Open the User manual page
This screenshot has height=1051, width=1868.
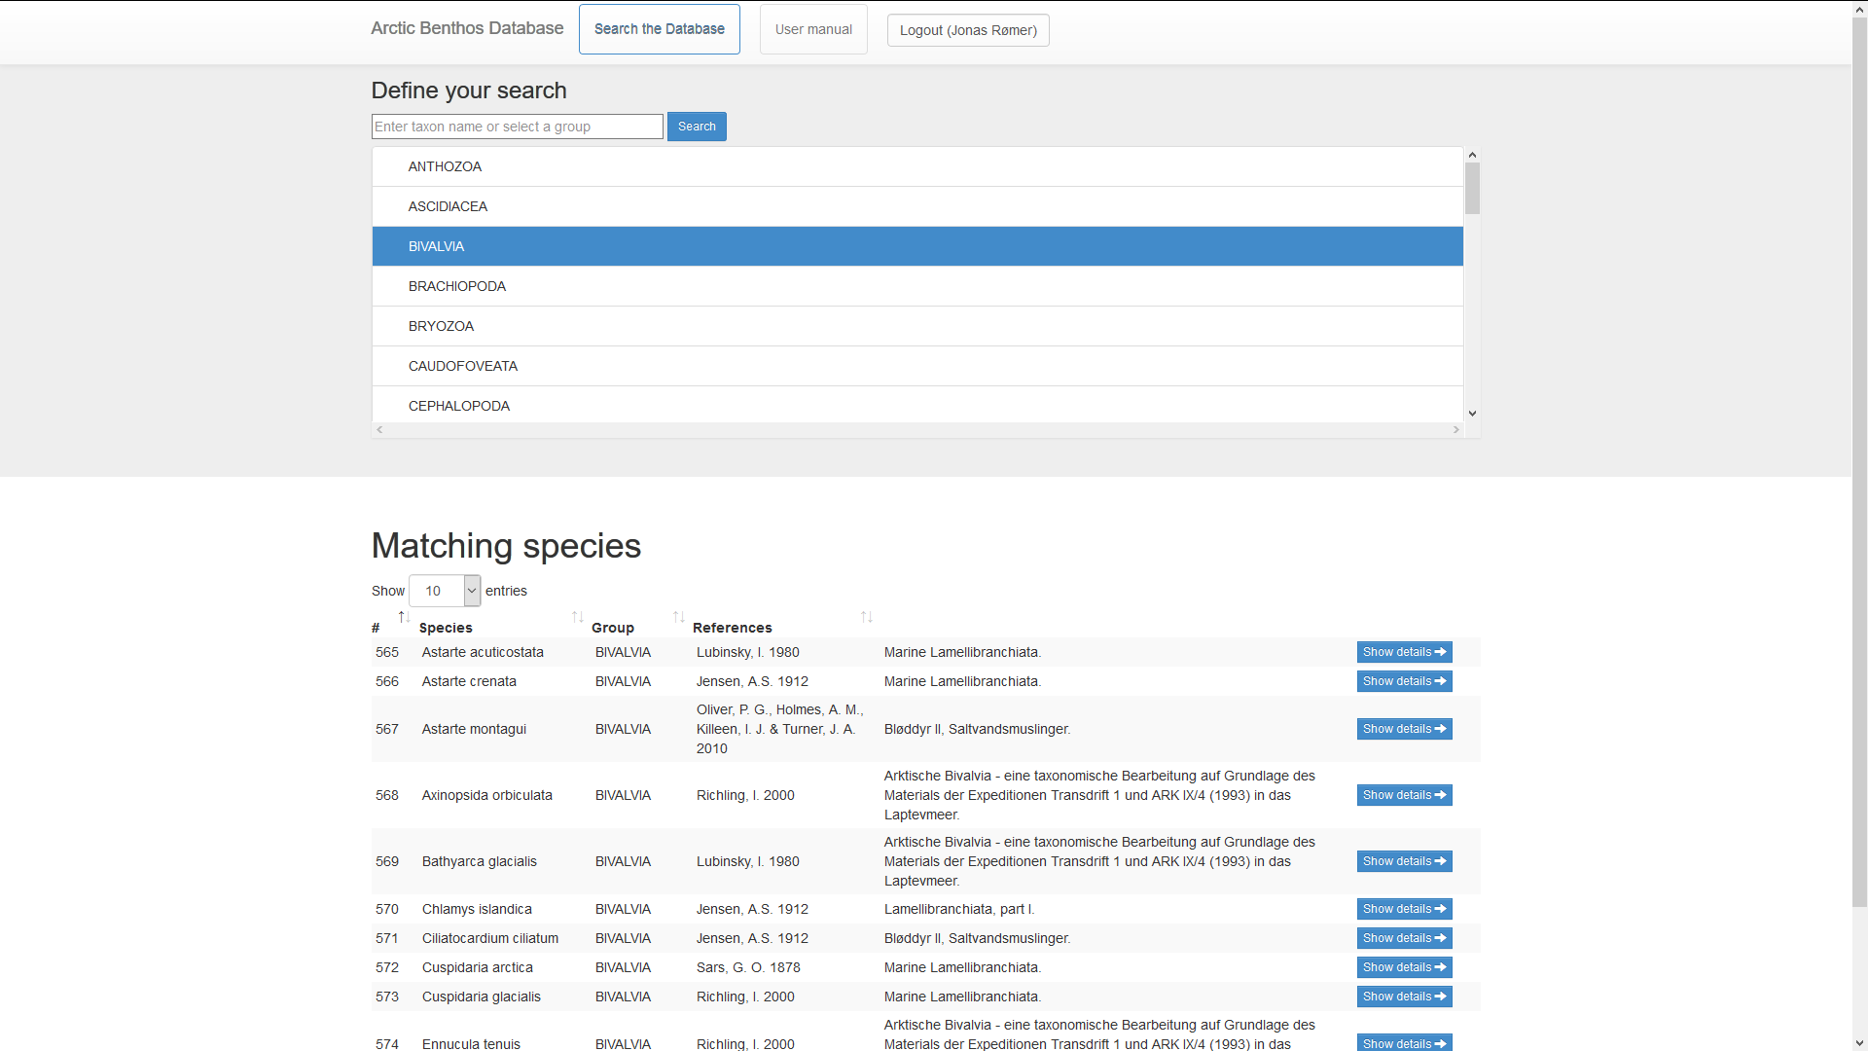pyautogui.click(x=813, y=29)
